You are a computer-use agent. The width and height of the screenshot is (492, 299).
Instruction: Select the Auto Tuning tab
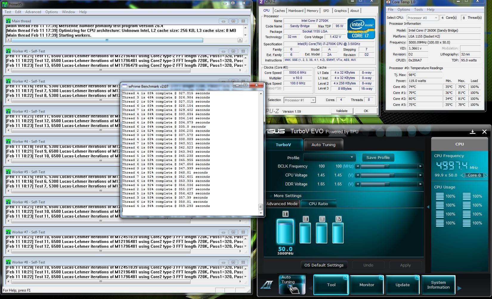(324, 145)
